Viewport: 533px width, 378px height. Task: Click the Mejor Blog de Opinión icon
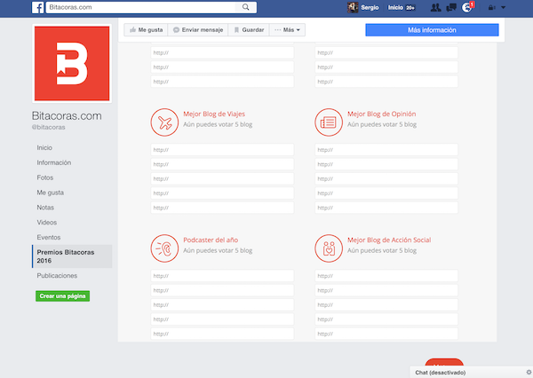point(327,122)
